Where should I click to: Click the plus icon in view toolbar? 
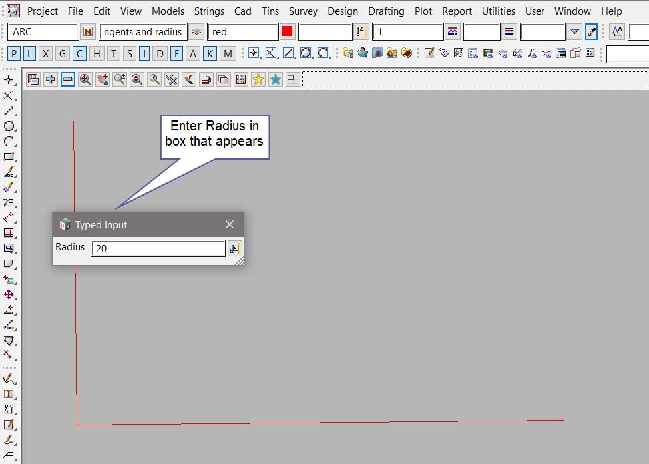tap(51, 80)
